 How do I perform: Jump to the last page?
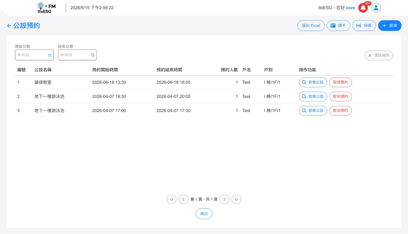236,199
